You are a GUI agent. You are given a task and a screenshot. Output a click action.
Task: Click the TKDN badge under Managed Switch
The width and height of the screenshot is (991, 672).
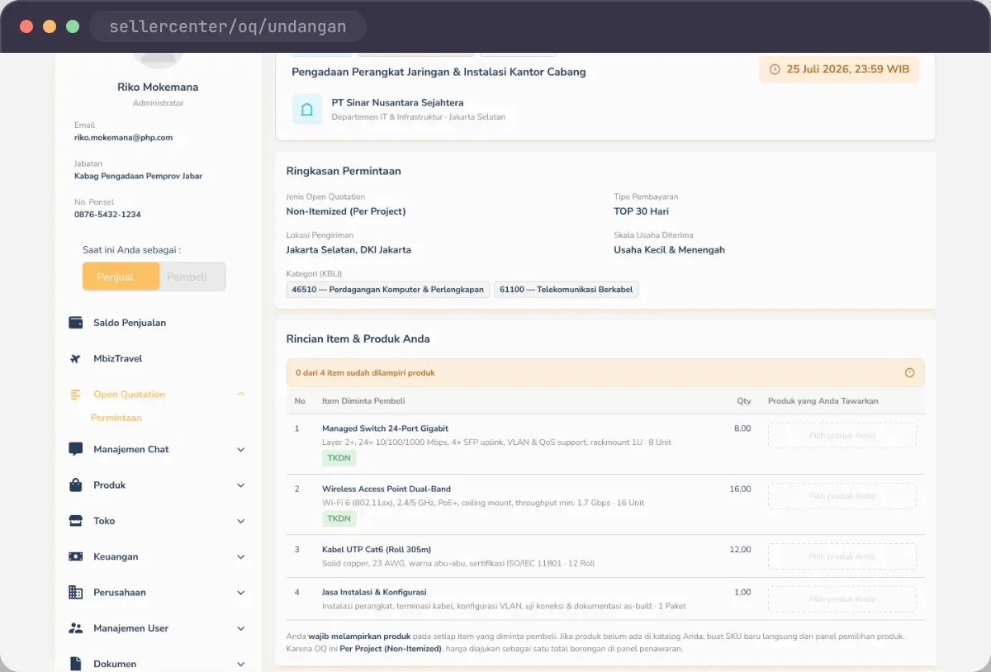339,458
